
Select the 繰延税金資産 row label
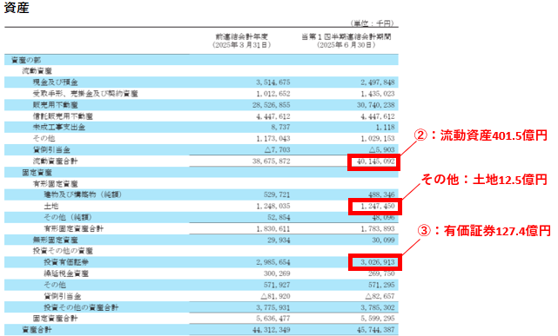click(x=66, y=273)
